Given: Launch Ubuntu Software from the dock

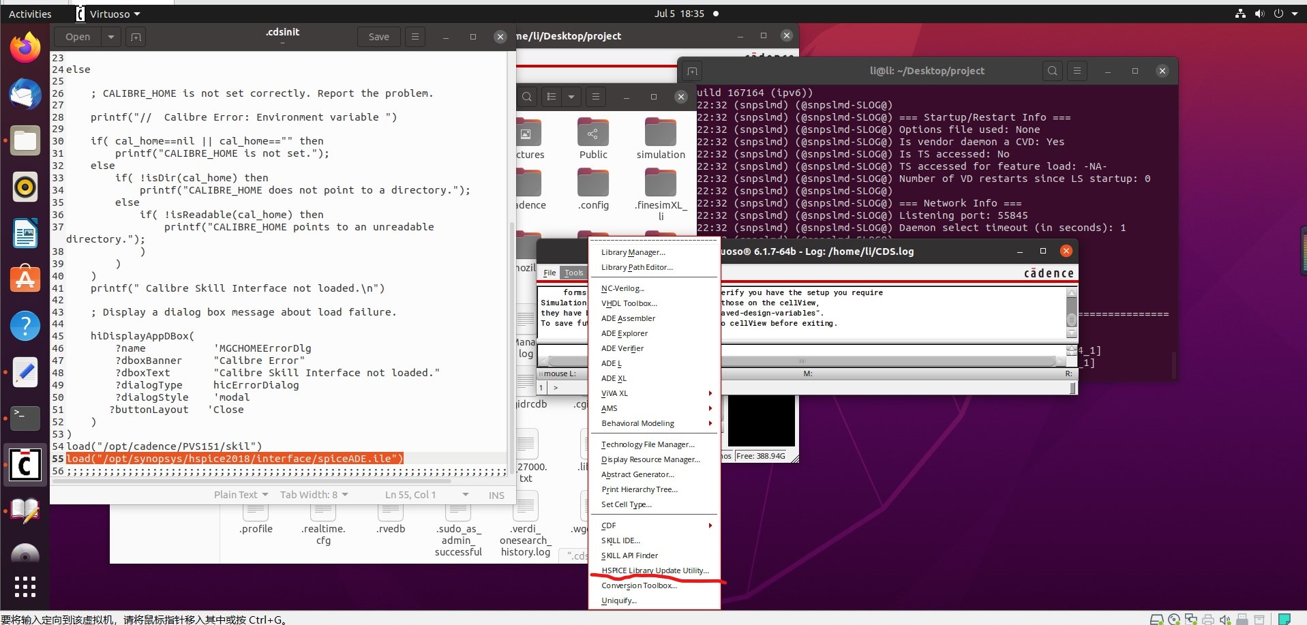Looking at the screenshot, I should pyautogui.click(x=25, y=279).
